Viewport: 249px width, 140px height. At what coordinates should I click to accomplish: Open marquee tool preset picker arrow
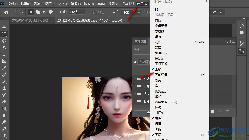(x=22, y=12)
